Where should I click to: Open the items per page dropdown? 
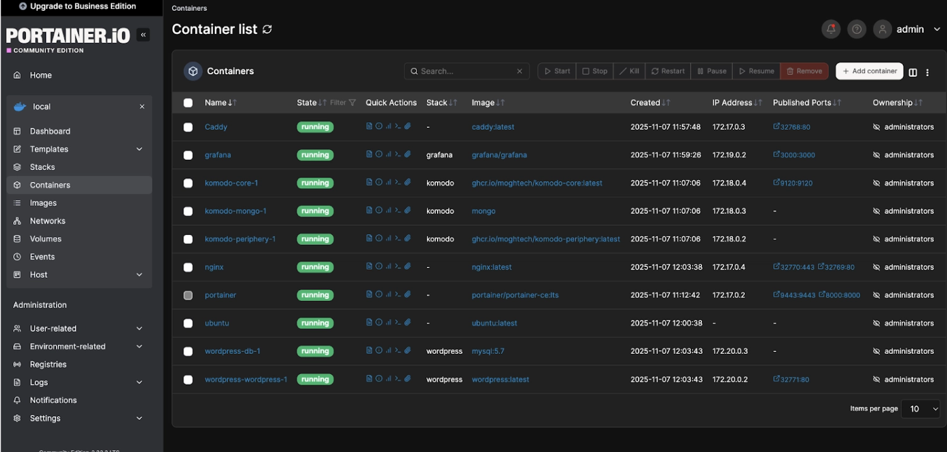coord(920,409)
